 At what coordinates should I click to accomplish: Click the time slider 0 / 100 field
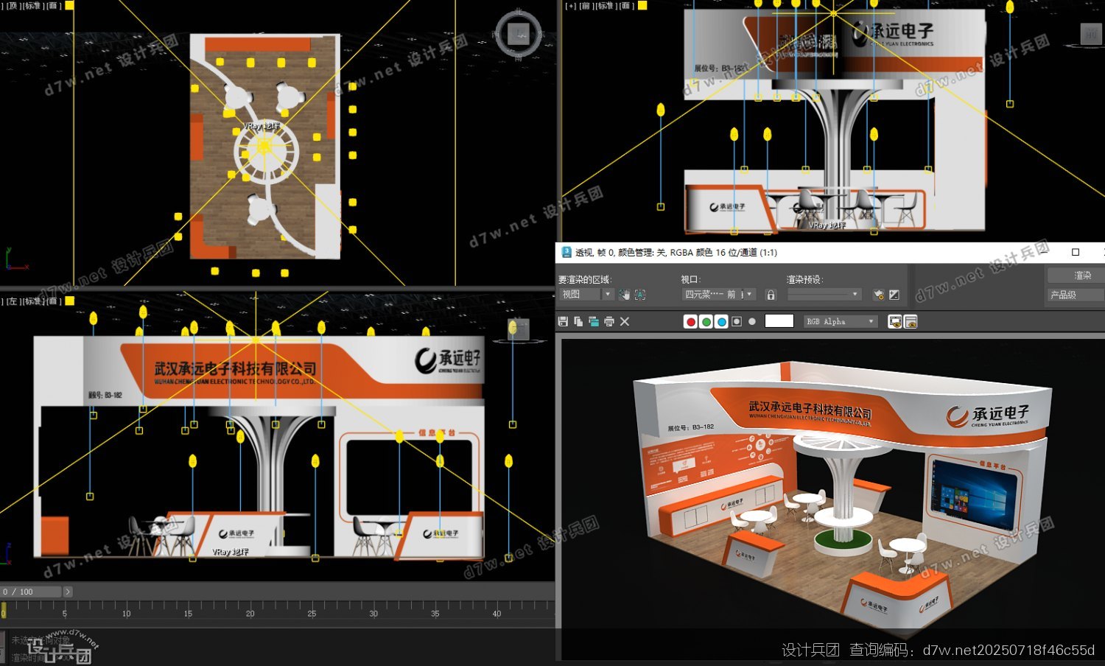pos(31,592)
